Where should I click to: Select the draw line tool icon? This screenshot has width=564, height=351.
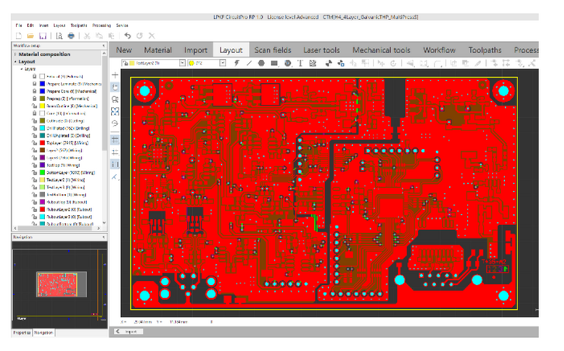[248, 63]
